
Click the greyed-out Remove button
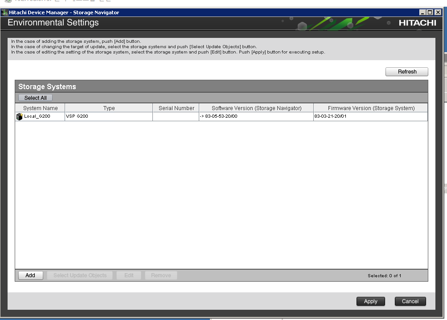tap(161, 275)
